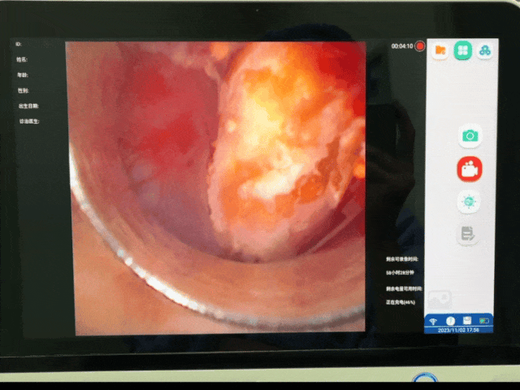This screenshot has height=390, width=520.
Task: Click the endoscope live video view
Action: [x=215, y=187]
